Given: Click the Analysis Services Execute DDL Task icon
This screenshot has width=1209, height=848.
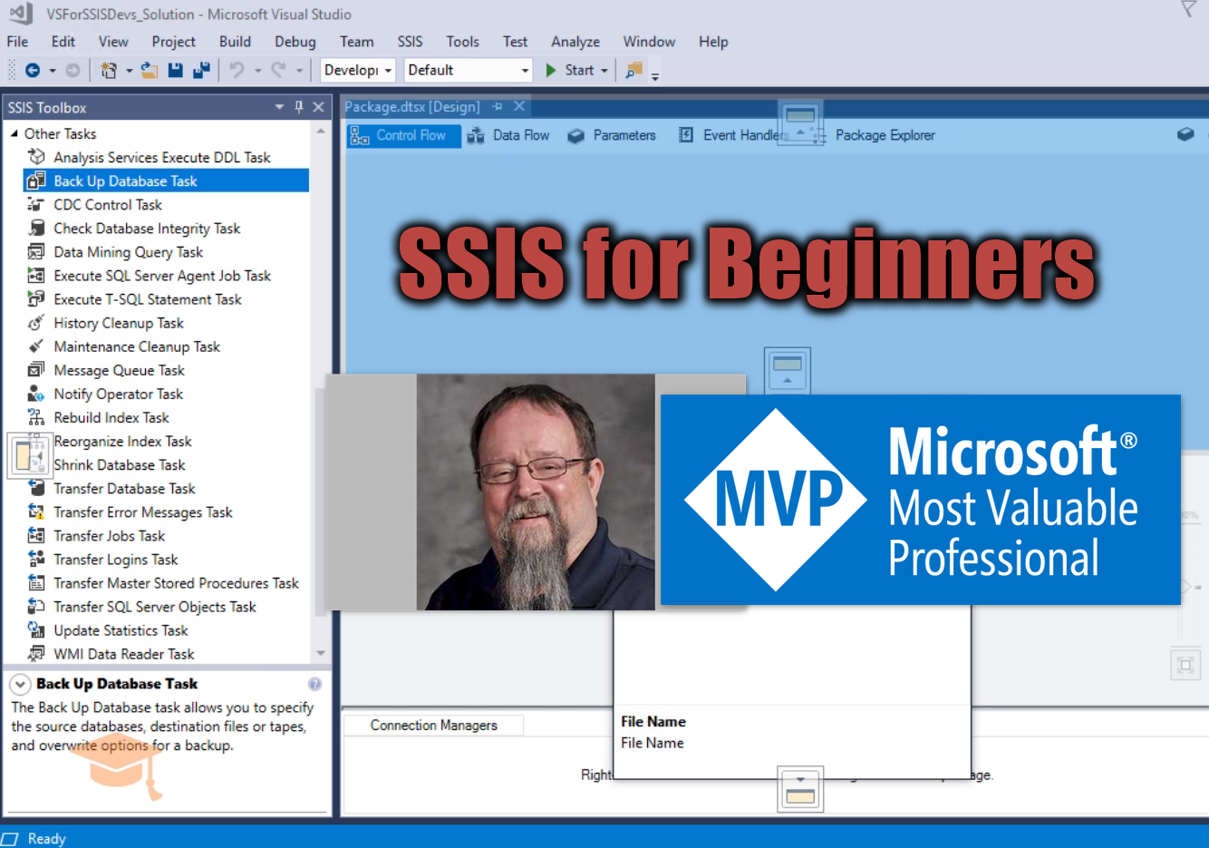Looking at the screenshot, I should (36, 157).
